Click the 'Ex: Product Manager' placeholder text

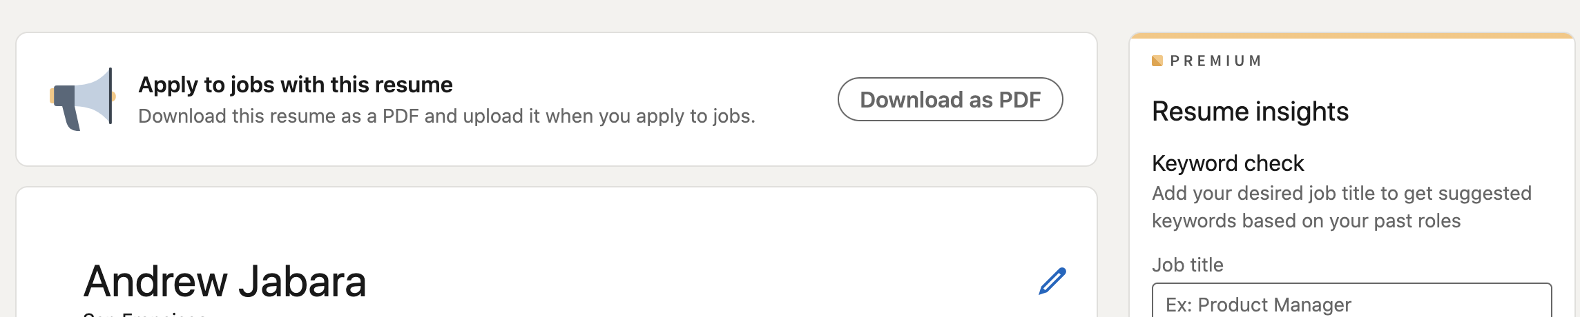click(1258, 305)
